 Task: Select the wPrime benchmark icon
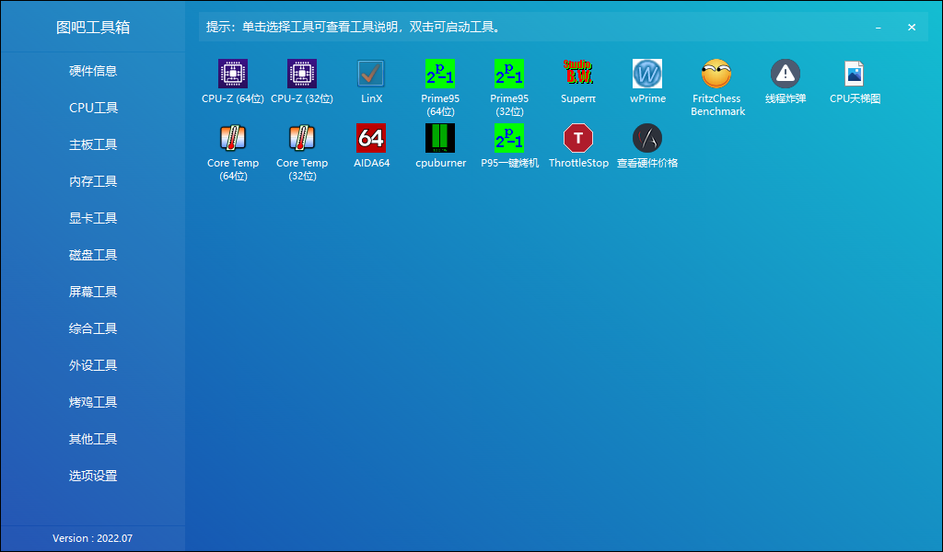(x=647, y=74)
